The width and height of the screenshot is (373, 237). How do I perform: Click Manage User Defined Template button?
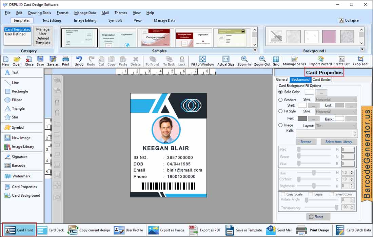coord(43,36)
